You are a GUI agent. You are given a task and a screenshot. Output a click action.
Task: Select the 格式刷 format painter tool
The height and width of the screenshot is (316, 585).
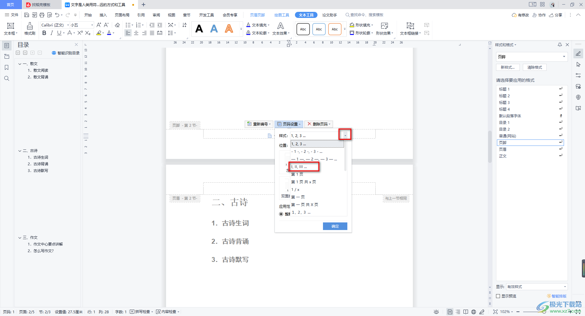tap(29, 29)
